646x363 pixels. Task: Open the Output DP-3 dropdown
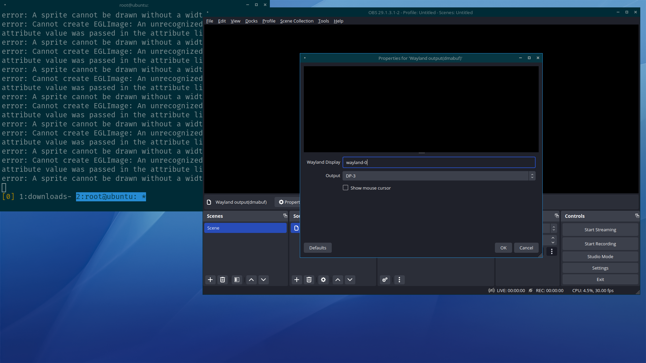pyautogui.click(x=439, y=176)
